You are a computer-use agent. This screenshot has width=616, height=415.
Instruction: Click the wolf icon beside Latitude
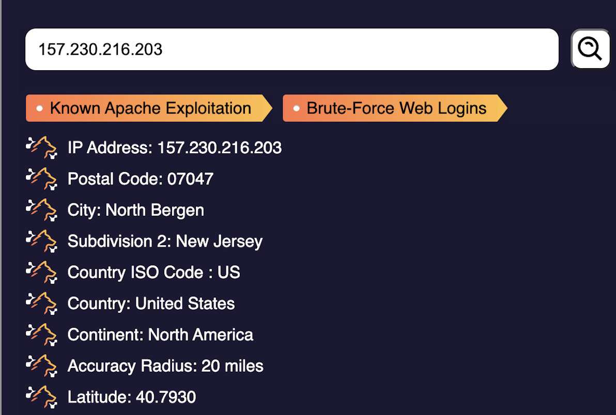click(x=41, y=397)
